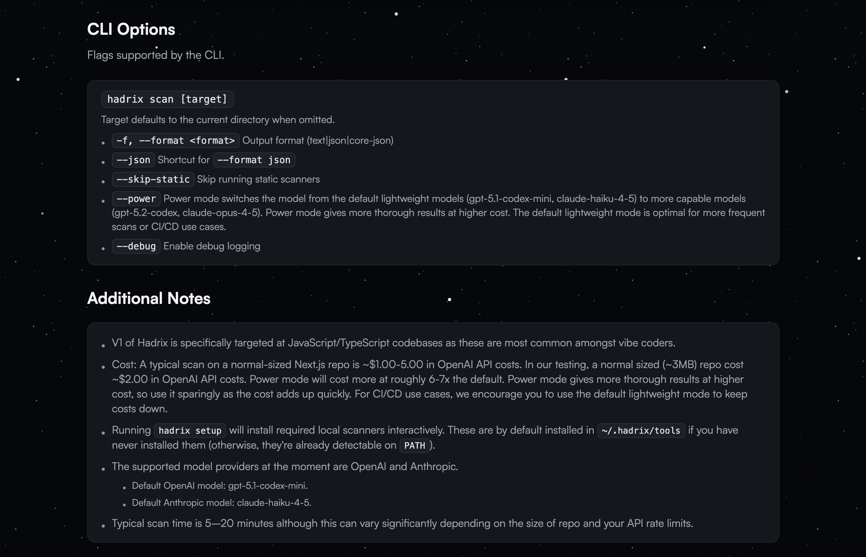Click the "hadrix setup" inline code
This screenshot has height=557, width=866.
[x=190, y=430]
